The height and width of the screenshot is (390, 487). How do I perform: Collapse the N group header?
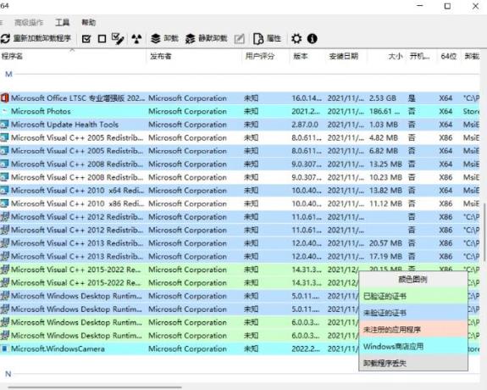(8, 374)
